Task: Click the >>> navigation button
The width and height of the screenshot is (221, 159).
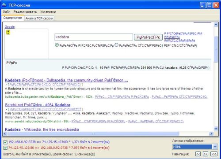Action: point(214,154)
